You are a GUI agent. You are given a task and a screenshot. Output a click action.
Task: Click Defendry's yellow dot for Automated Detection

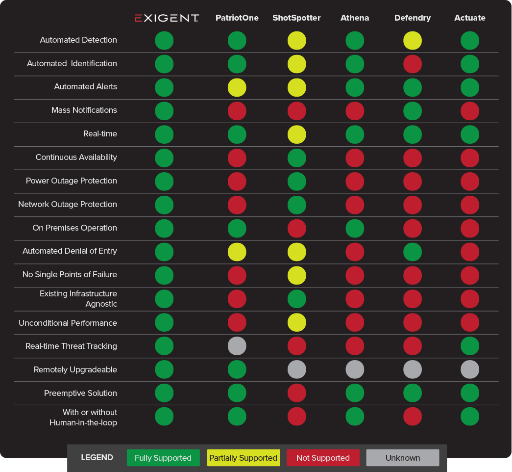coord(413,41)
